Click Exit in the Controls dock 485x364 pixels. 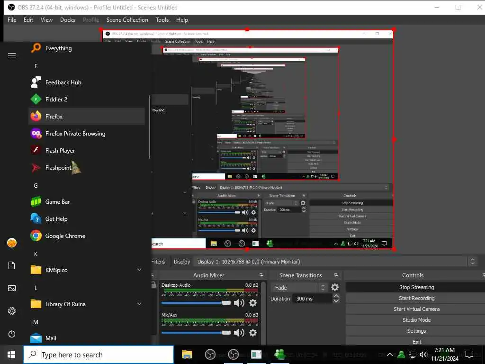416,341
